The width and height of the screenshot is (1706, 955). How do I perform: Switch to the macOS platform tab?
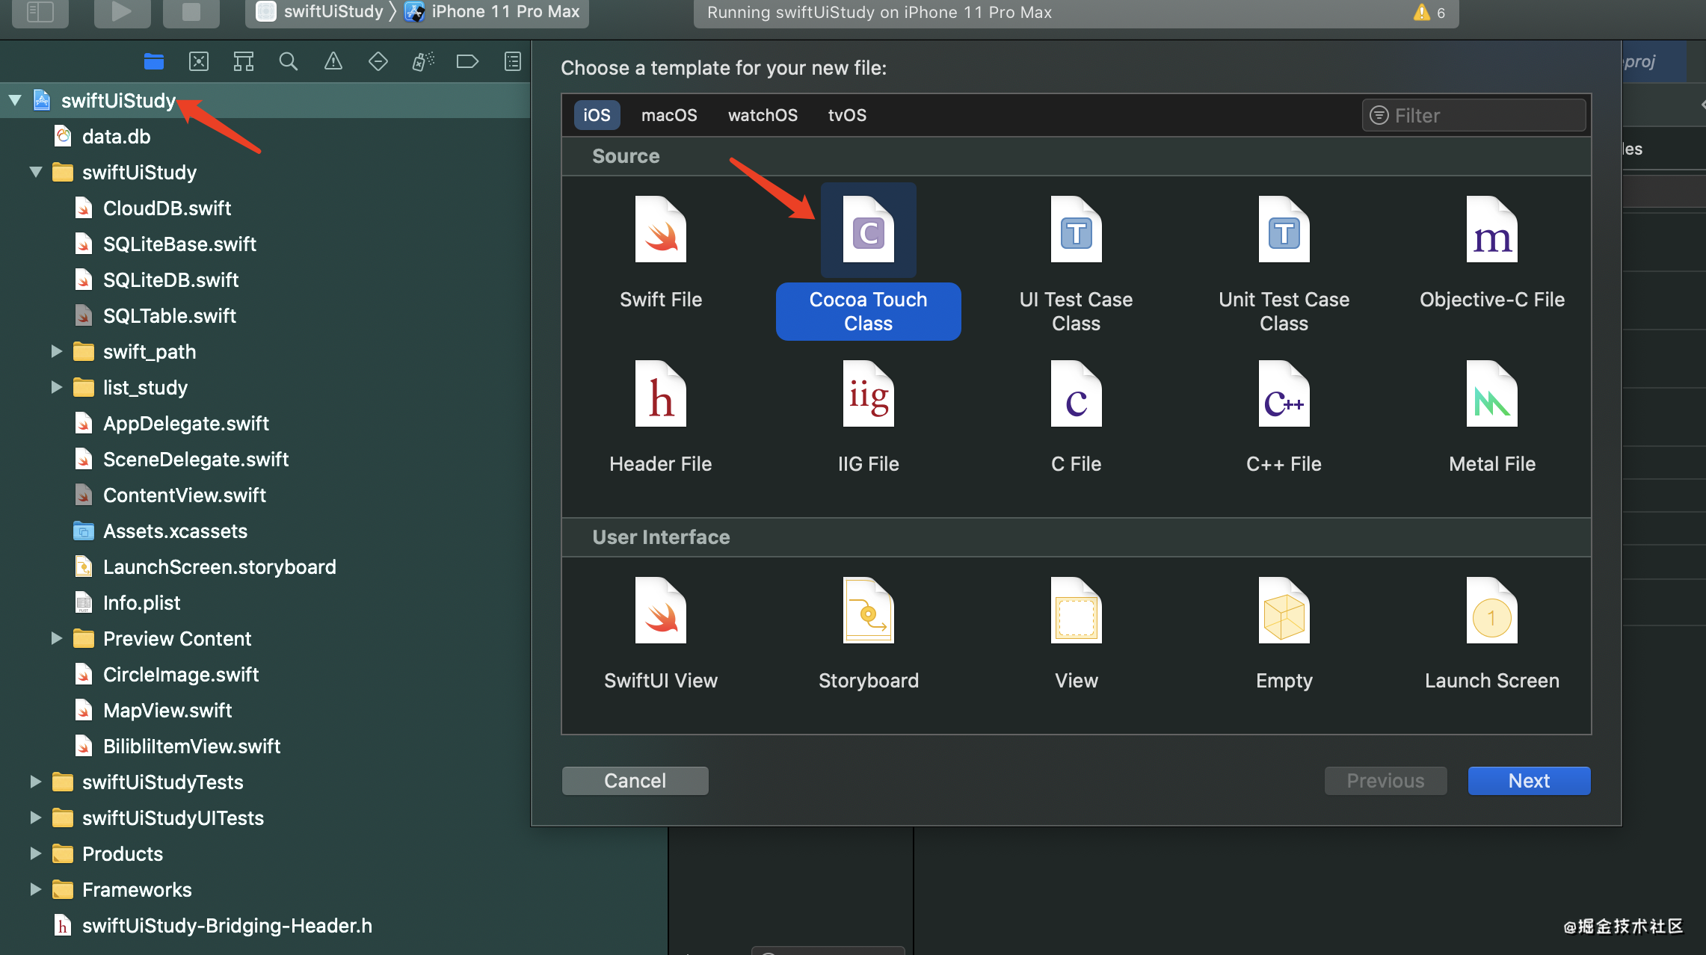(669, 115)
